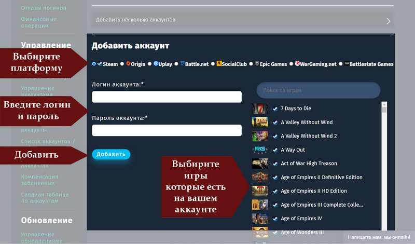Open 'Управление обновлениями' link
Screen dimensions: 415x244
[x=41, y=238]
